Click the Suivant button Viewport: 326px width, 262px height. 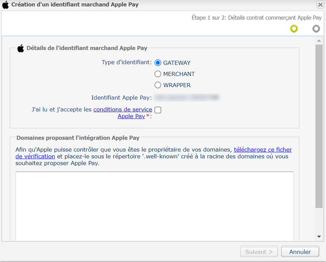259,252
